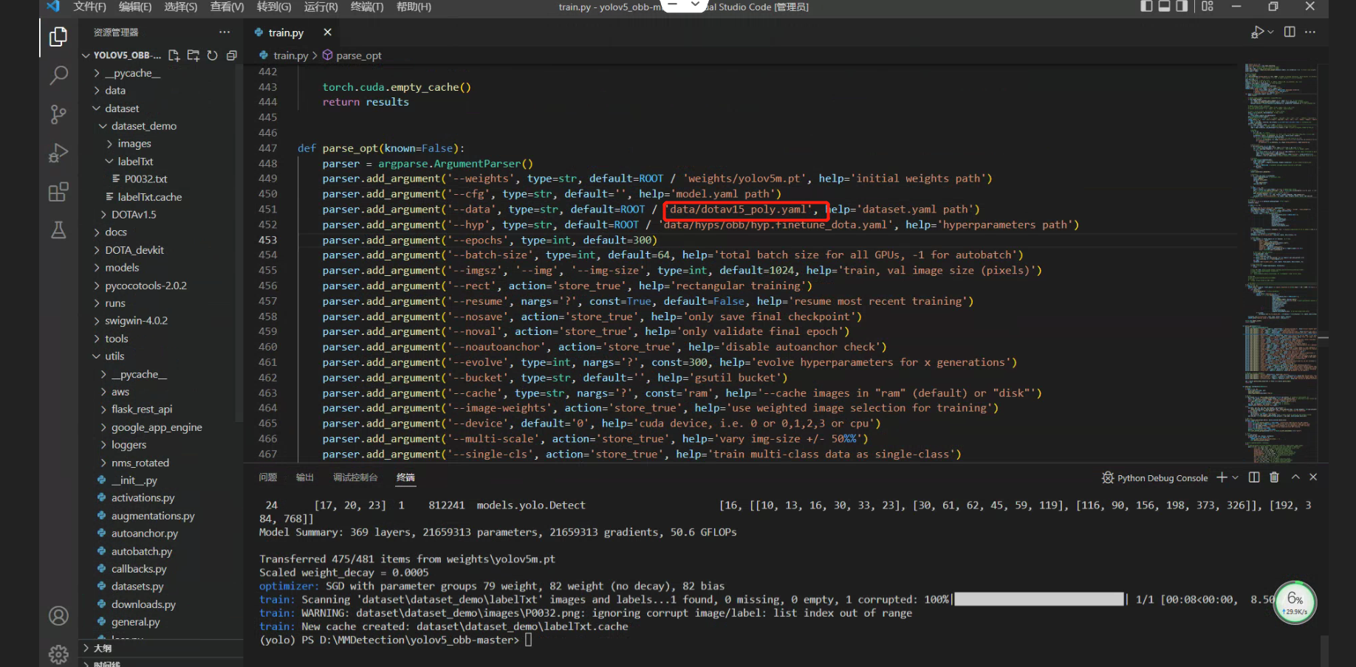Collapse all folders using the explorer icon
Viewport: 1356px width, 667px height.
tap(231, 55)
